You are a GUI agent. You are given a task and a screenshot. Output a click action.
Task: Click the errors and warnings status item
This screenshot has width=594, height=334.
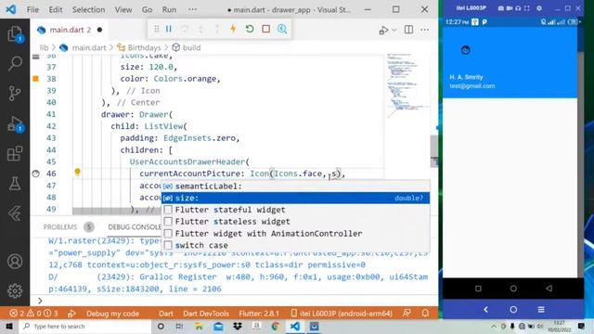coord(34,314)
